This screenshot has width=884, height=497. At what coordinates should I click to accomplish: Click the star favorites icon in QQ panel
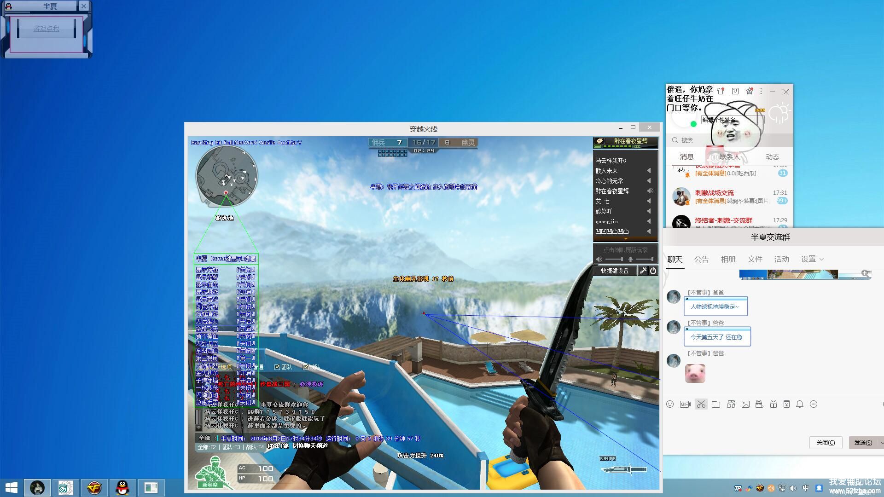coord(750,91)
